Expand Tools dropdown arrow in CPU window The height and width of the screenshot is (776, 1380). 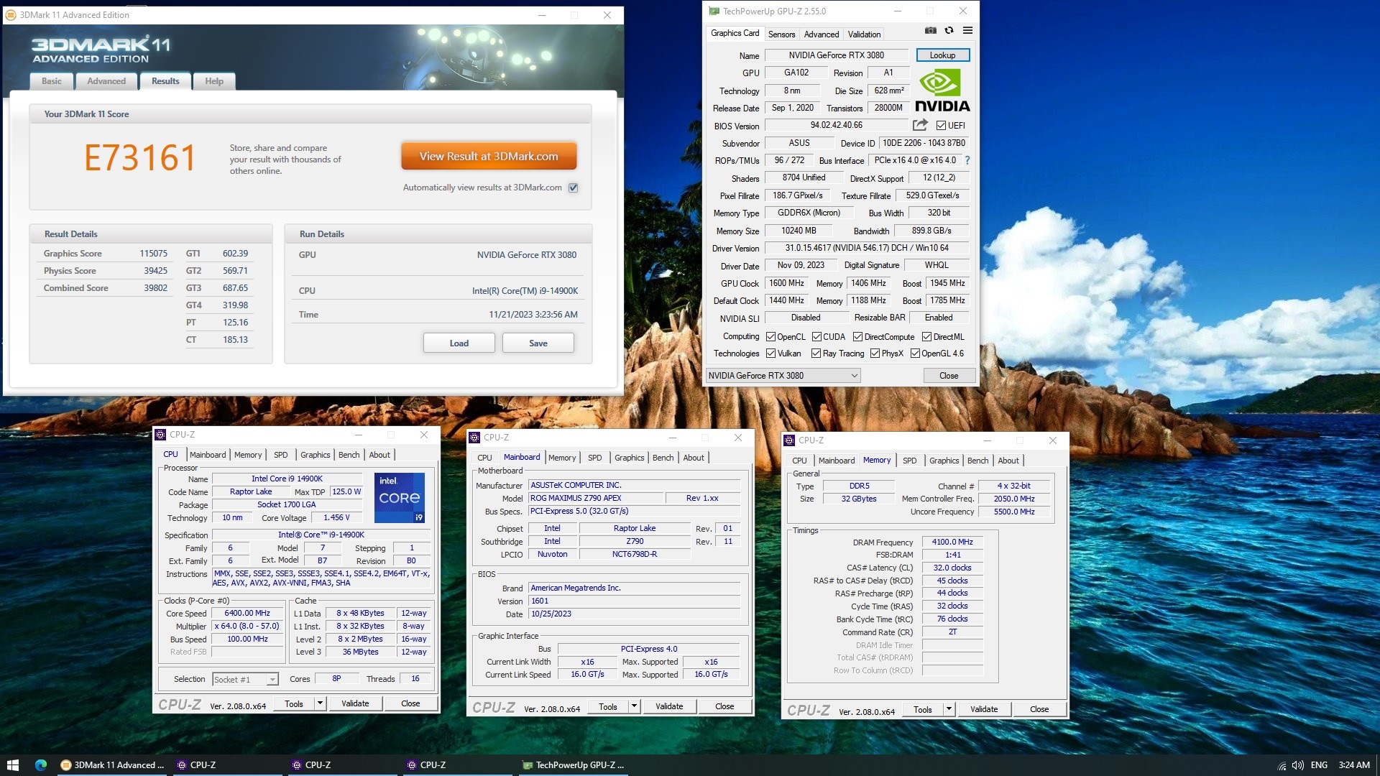320,703
